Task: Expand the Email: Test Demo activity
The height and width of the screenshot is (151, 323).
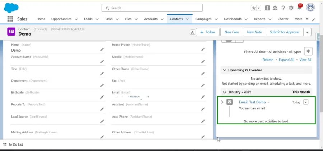Action: (x=222, y=102)
